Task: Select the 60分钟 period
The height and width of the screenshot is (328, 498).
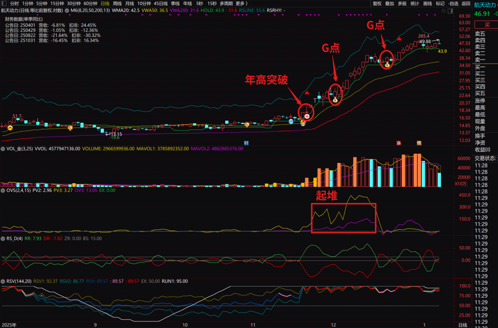Action: tap(90, 4)
